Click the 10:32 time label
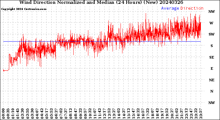 pos(90,114)
